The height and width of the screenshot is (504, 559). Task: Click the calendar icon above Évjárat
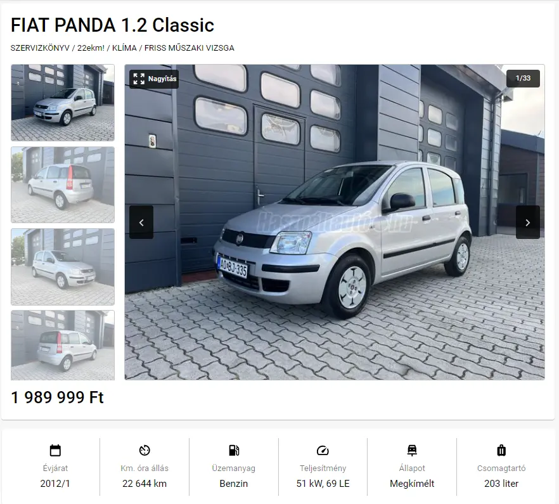(55, 450)
